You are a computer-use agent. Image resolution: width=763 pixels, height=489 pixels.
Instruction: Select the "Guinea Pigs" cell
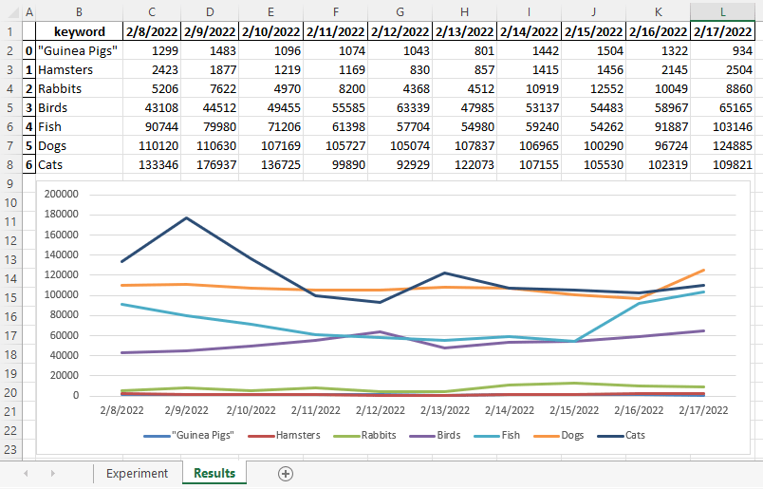[x=80, y=50]
